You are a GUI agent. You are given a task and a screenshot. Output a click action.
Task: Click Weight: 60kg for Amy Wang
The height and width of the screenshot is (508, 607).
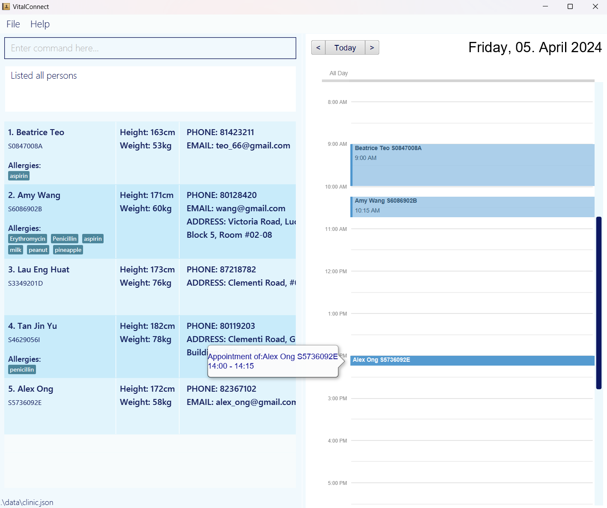pos(146,208)
